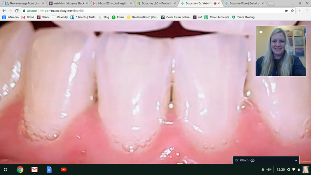
Task: Open Google Docs from the shelf
Action: 49,170
